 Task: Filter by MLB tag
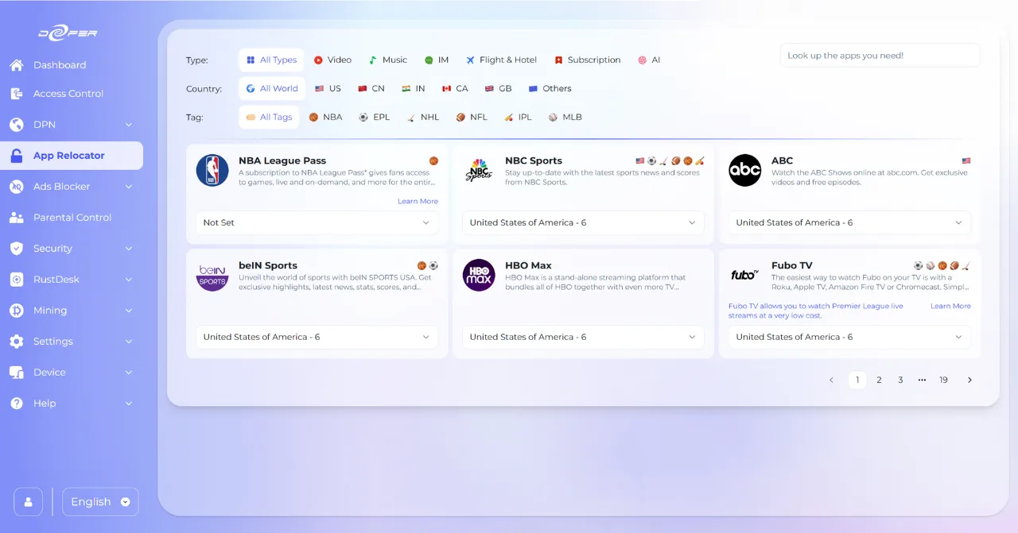click(565, 117)
